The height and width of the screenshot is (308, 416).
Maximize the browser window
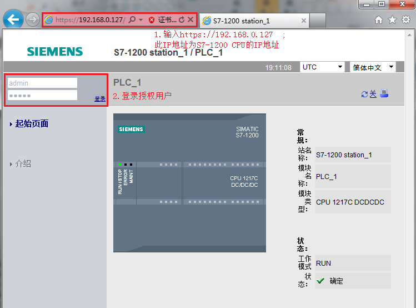(x=382, y=4)
